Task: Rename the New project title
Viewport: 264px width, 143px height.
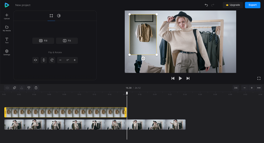Action: coord(23,5)
